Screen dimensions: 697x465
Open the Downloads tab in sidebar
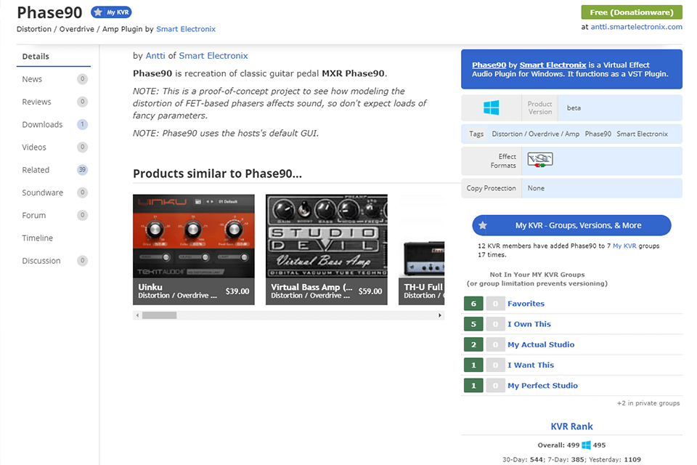[x=42, y=124]
